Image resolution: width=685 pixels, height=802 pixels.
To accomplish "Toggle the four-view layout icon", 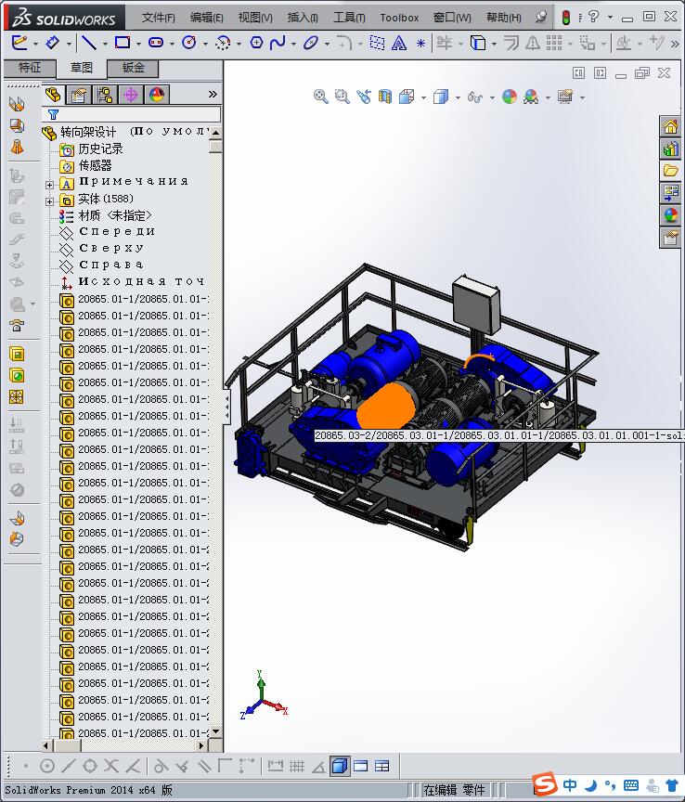I will pyautogui.click(x=382, y=766).
